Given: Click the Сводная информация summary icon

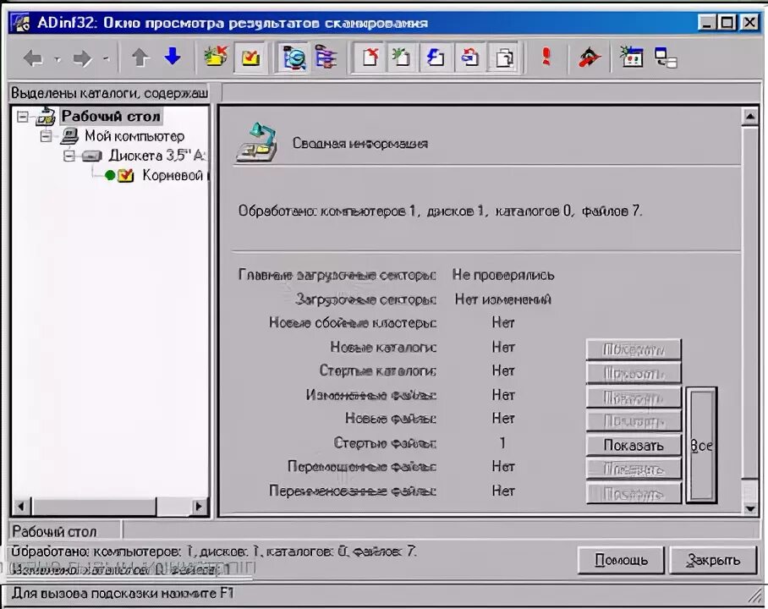Looking at the screenshot, I should [256, 143].
